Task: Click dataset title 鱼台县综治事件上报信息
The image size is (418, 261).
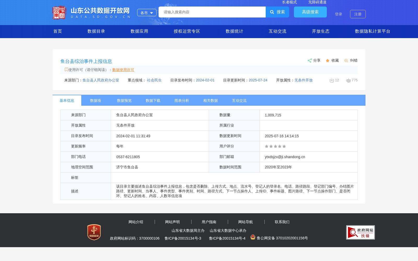Action: coord(86,61)
